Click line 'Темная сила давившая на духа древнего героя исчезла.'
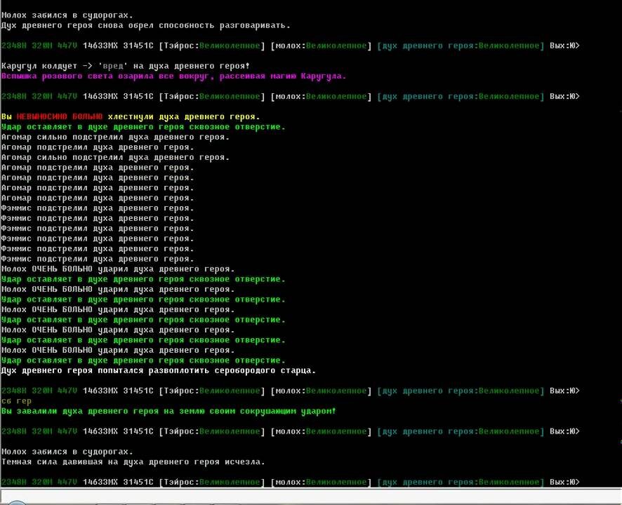 (133, 462)
